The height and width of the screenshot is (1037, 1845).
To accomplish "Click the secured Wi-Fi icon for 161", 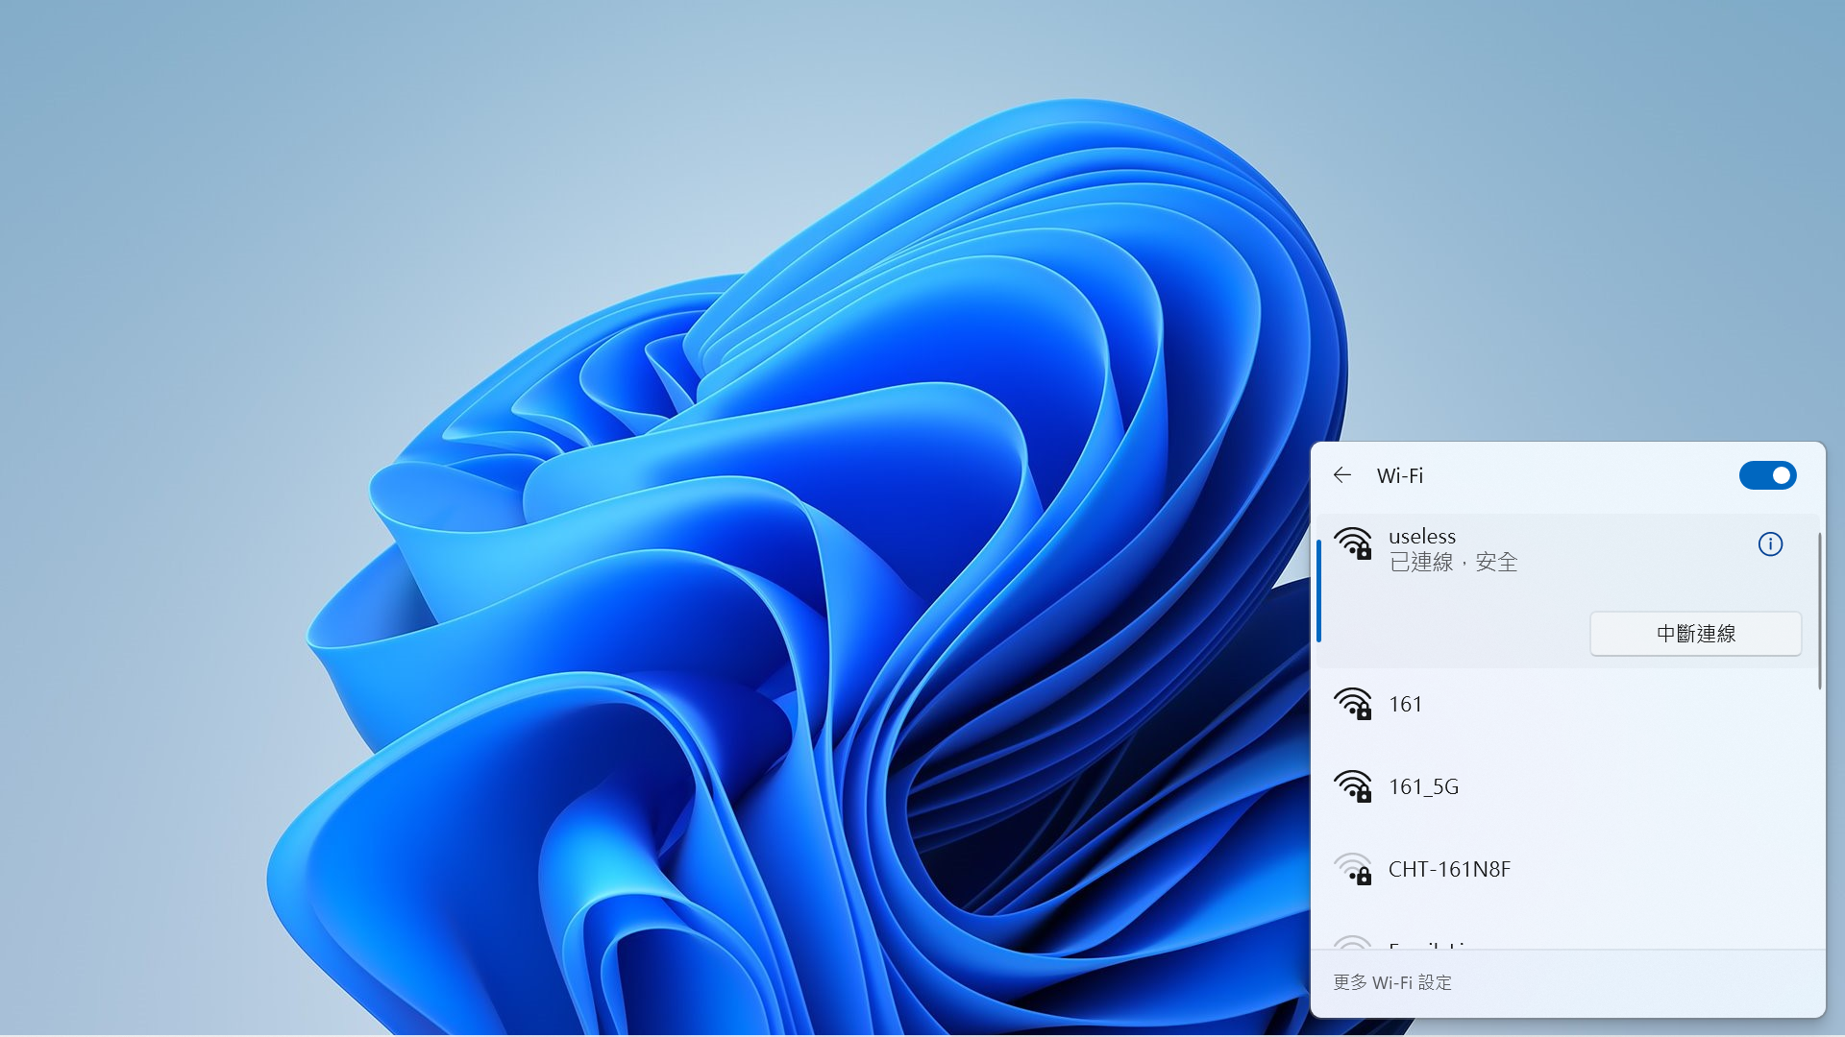I will 1353,705.
